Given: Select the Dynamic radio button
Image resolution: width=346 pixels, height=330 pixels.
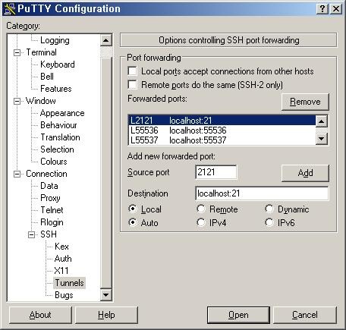Looking at the screenshot, I should tap(269, 209).
